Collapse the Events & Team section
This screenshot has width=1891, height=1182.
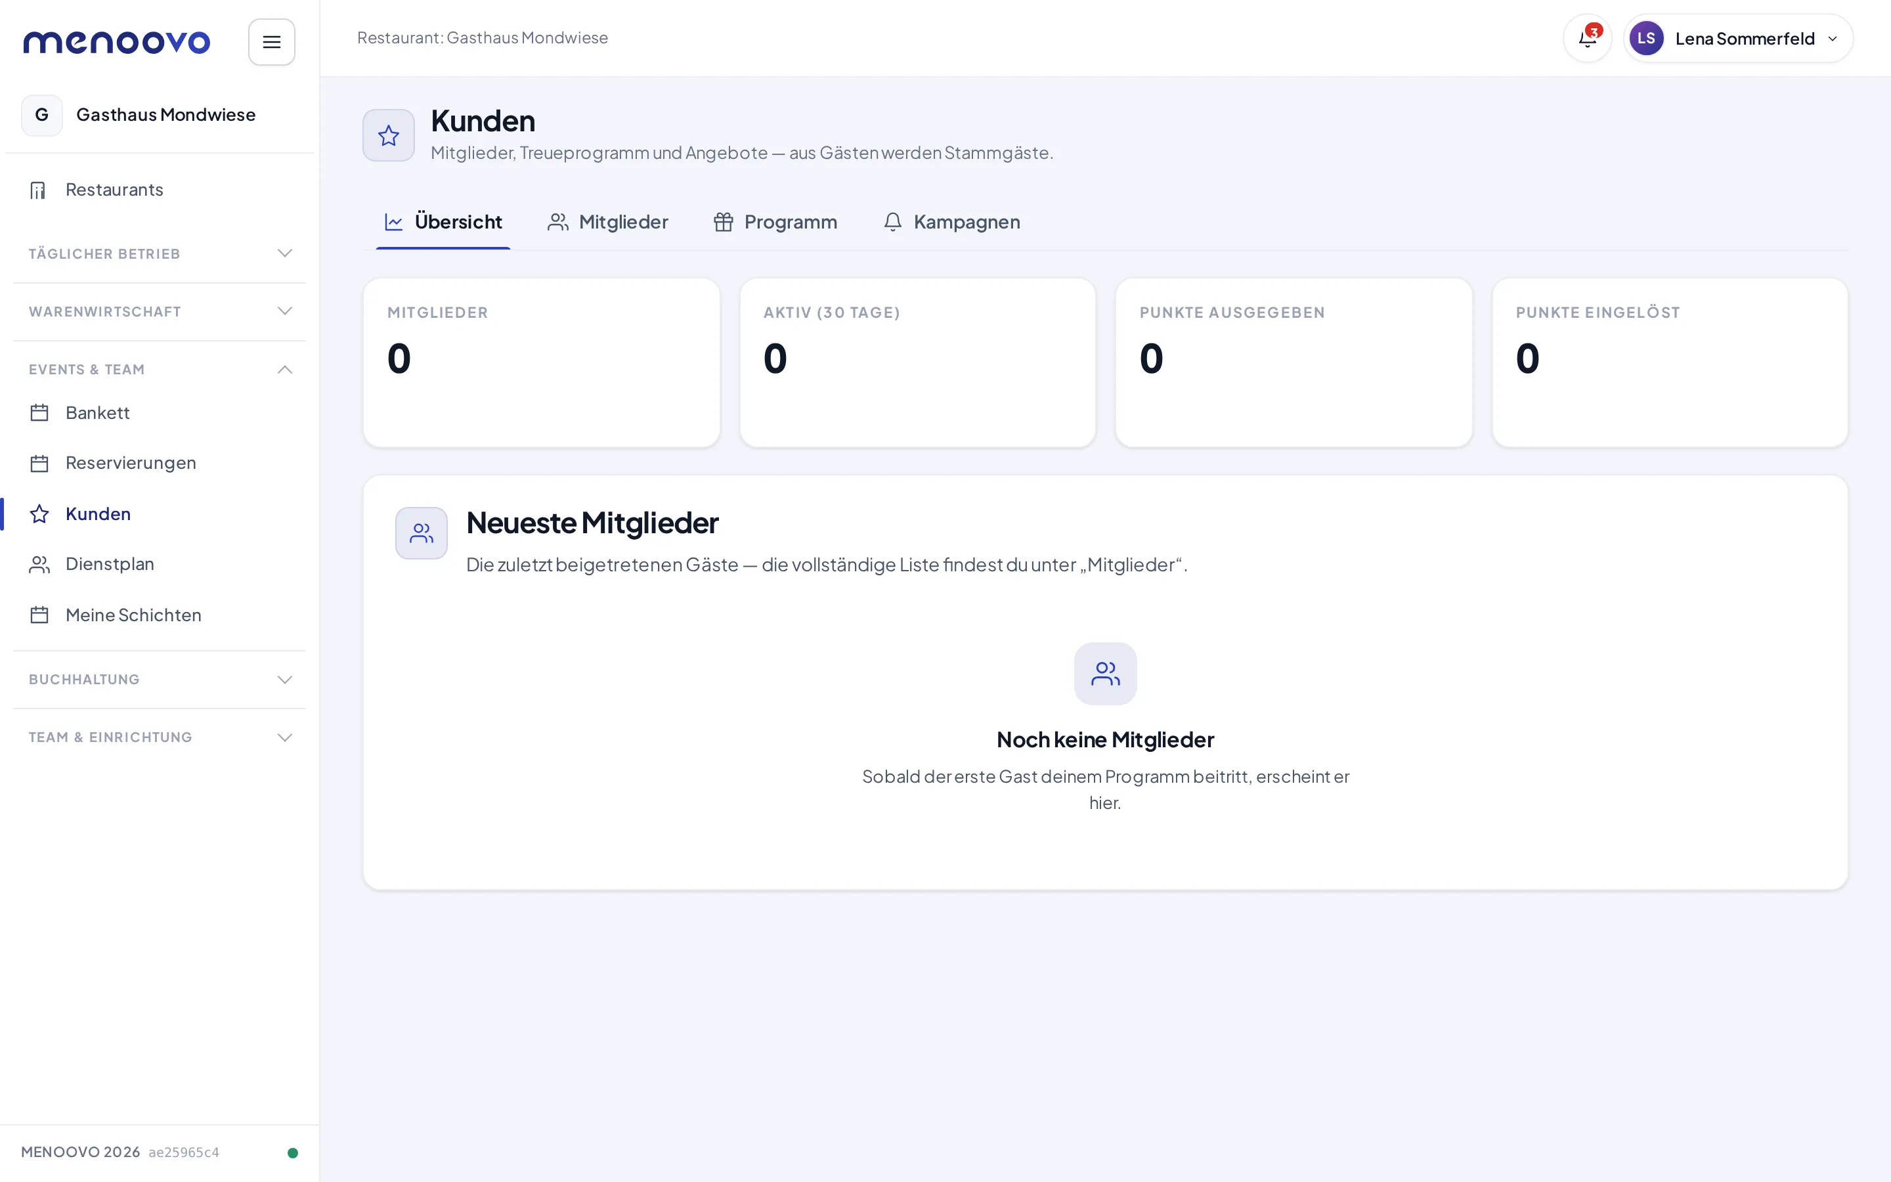(x=160, y=369)
